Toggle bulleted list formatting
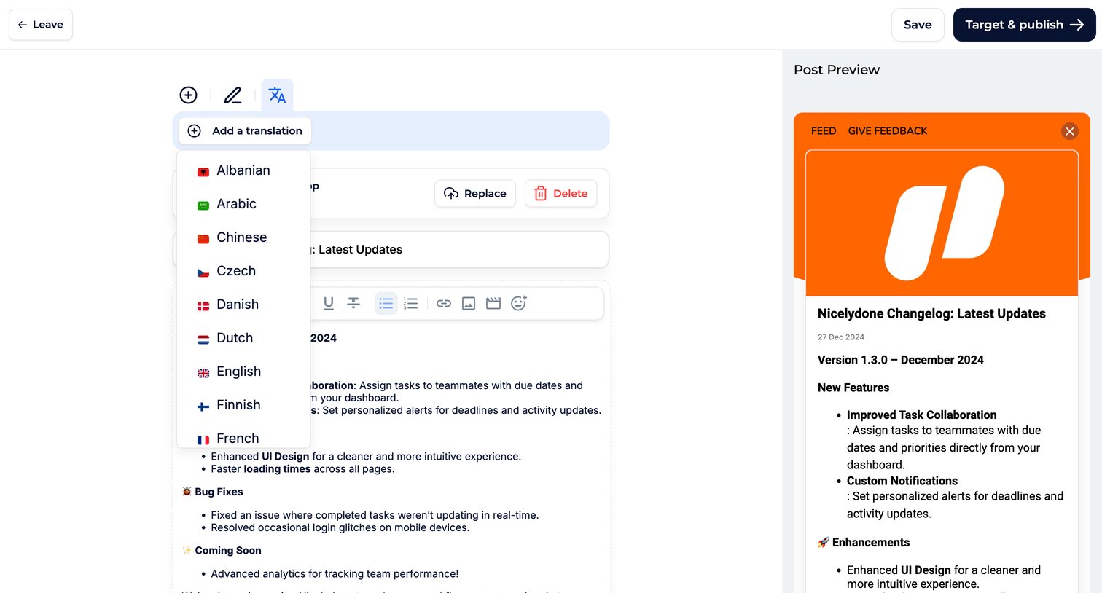The height and width of the screenshot is (593, 1102). click(386, 303)
